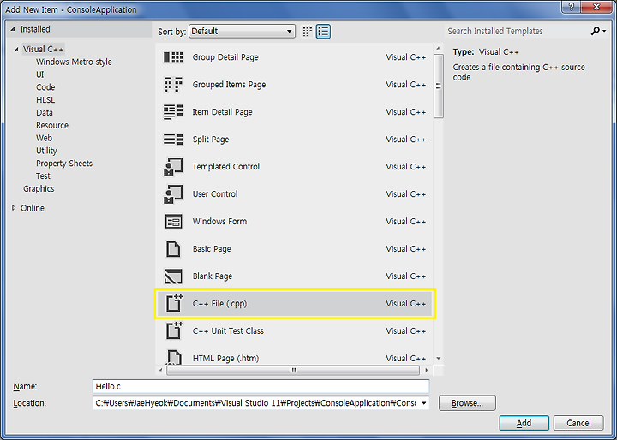Screen dimensions: 617x440
Task: Click the template list vertical scrollbar thumb
Action: [x=439, y=86]
